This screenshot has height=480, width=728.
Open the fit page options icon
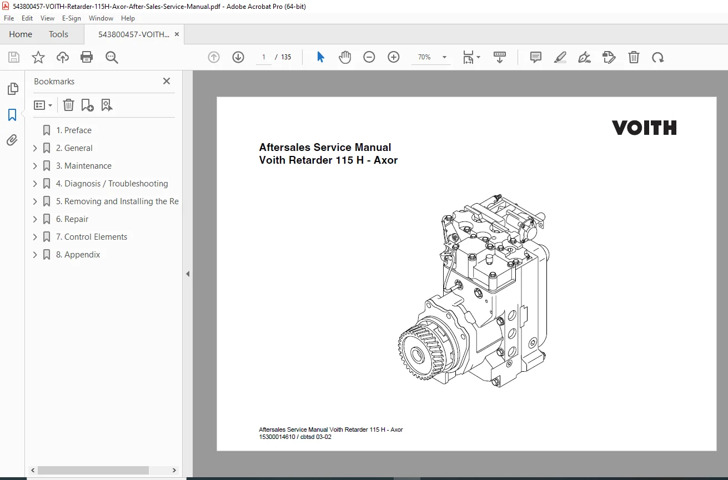[x=471, y=57]
